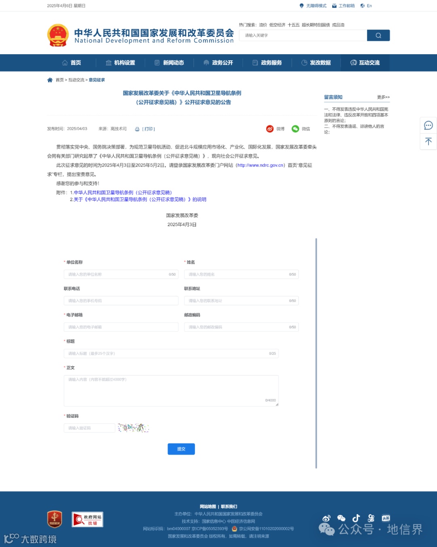Open the 政务服务 navigation menu
This screenshot has height=547, width=437.
click(x=267, y=63)
